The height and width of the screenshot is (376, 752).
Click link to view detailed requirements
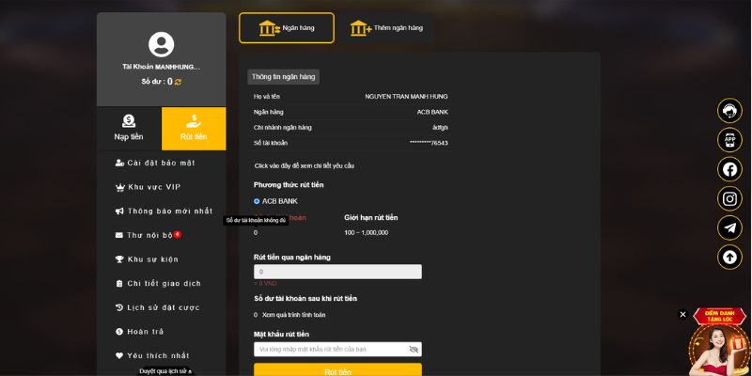(304, 165)
